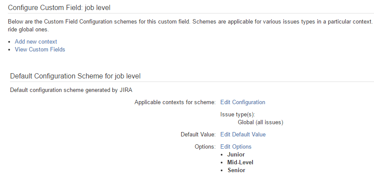Select the Mid-Level option entry

240,163
